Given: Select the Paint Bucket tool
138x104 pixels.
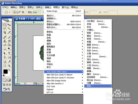Looking at the screenshot, I should coord(9,45).
